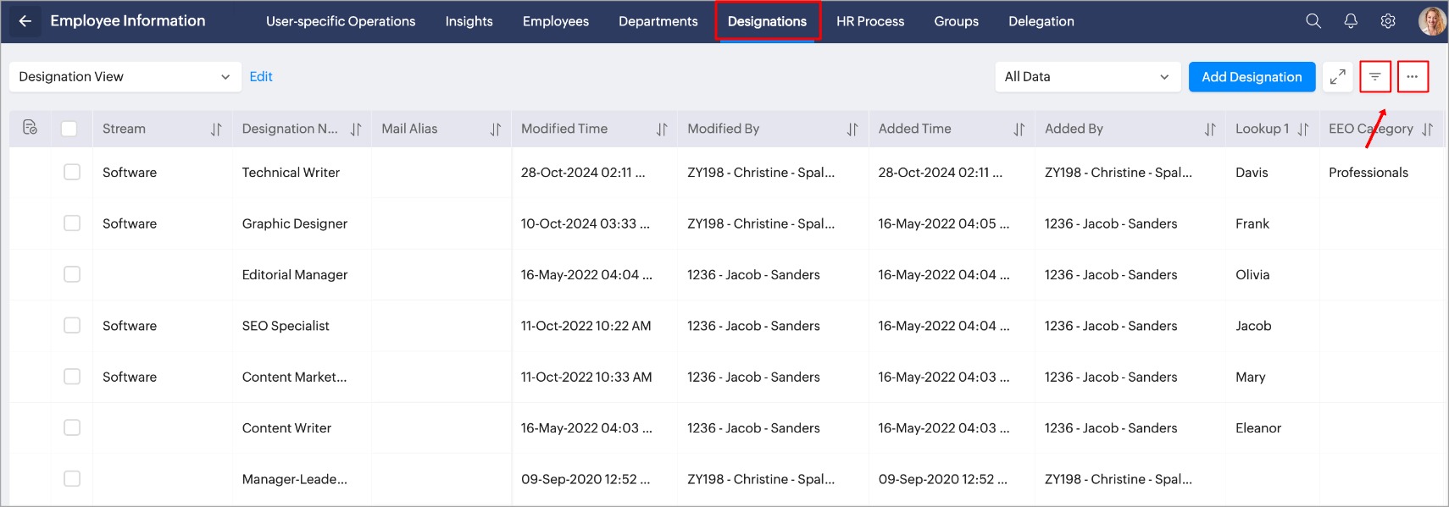The height and width of the screenshot is (507, 1449).
Task: Click the user profile avatar
Action: (1432, 21)
